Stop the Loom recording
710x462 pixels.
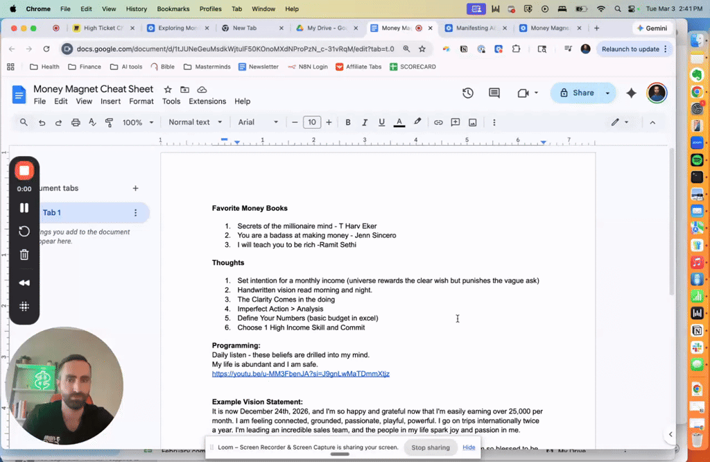pos(24,171)
